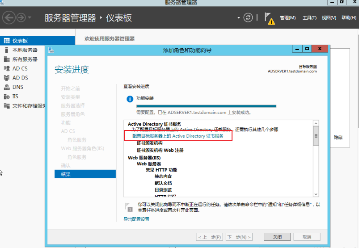Click the DNS role icon
The height and width of the screenshot is (248, 359).
7,87
